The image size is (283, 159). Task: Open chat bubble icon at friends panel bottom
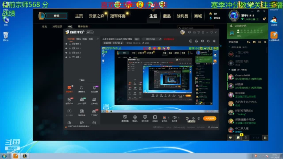tap(230, 138)
